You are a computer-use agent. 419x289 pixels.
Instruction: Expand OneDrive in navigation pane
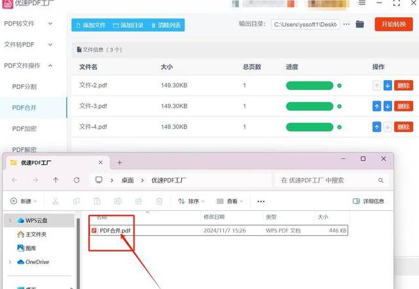(x=10, y=262)
